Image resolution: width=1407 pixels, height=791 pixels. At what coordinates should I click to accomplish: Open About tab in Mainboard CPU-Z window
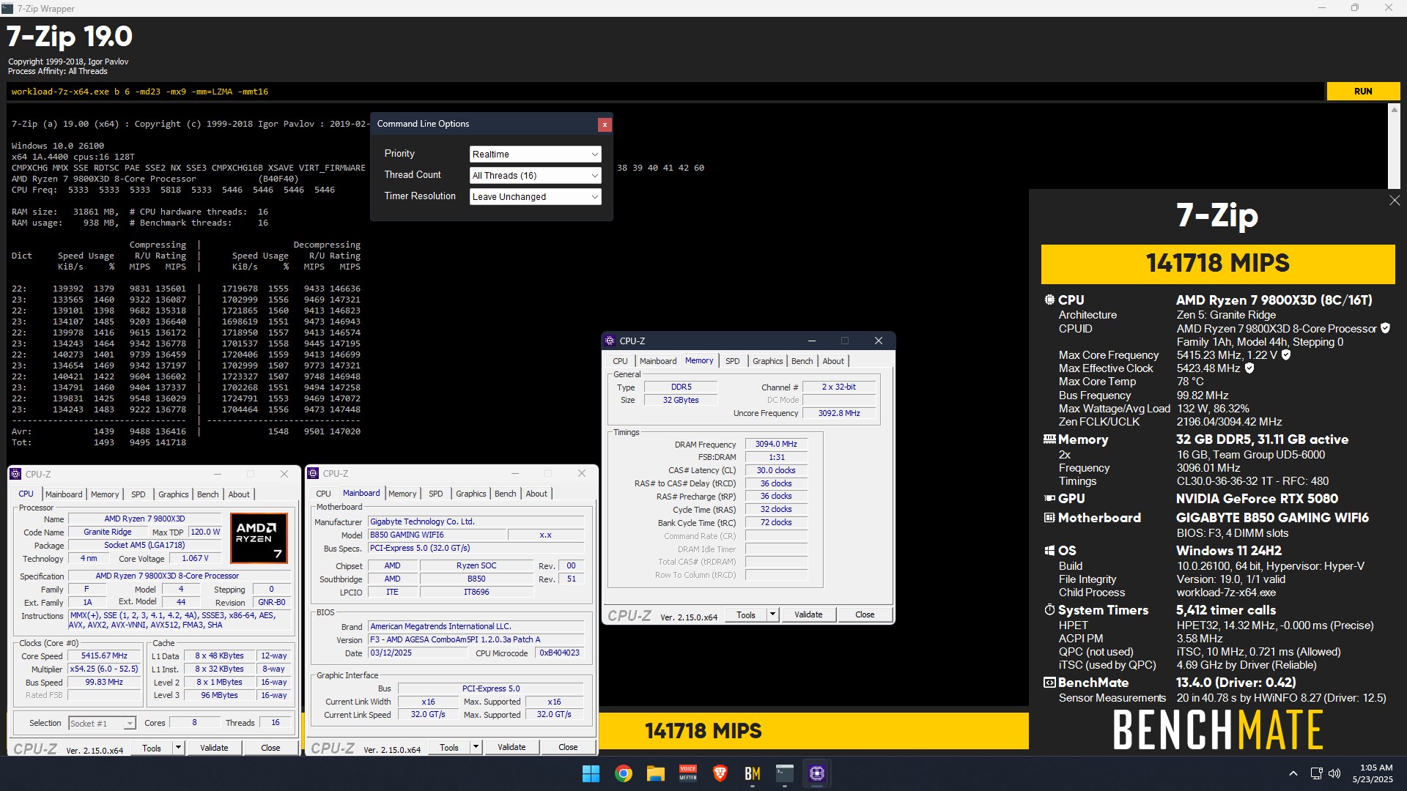coord(536,494)
